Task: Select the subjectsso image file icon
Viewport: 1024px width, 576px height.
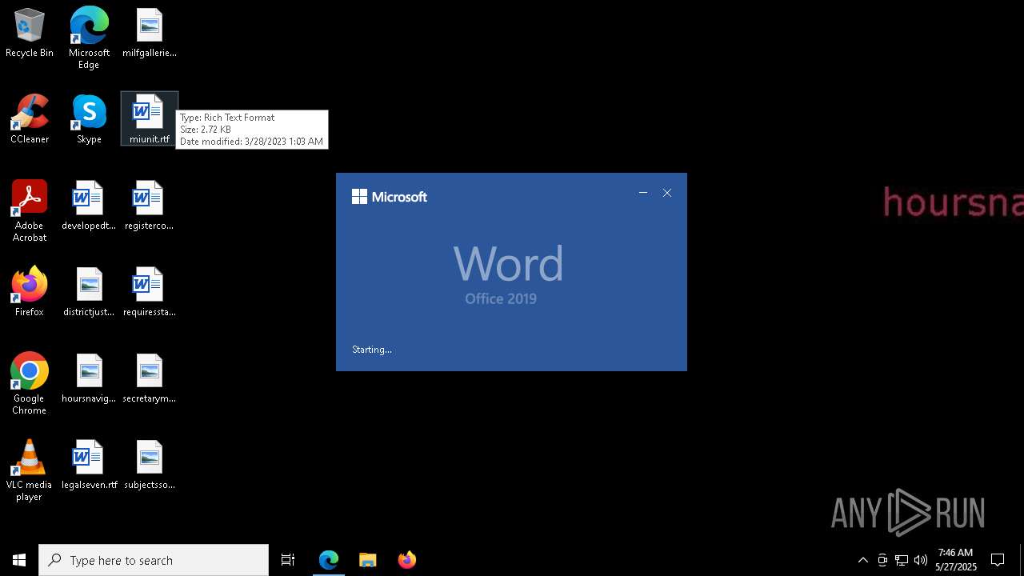Action: tap(150, 465)
